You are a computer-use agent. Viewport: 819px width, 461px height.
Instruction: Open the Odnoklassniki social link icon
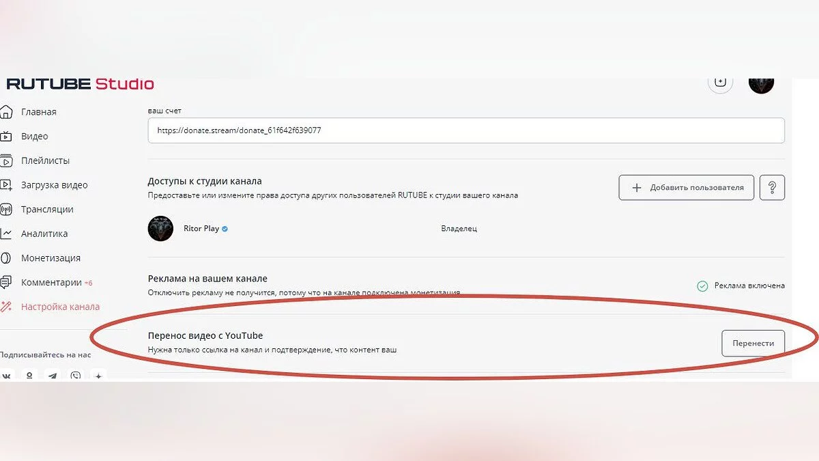click(x=29, y=376)
